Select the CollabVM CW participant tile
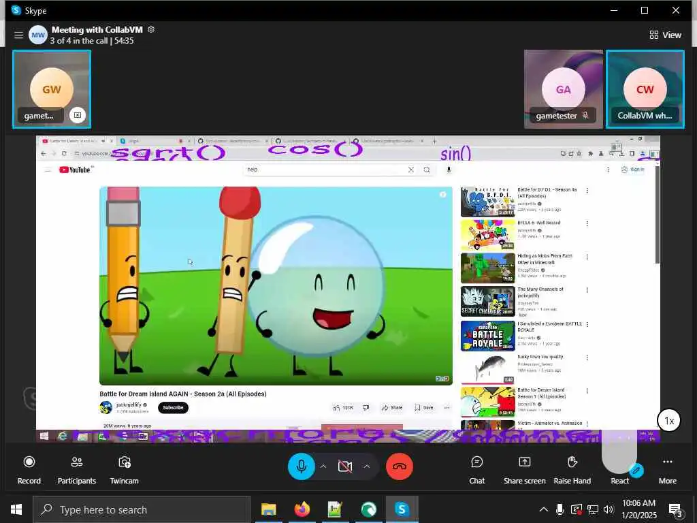 coord(645,89)
